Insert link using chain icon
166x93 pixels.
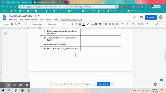93,24
